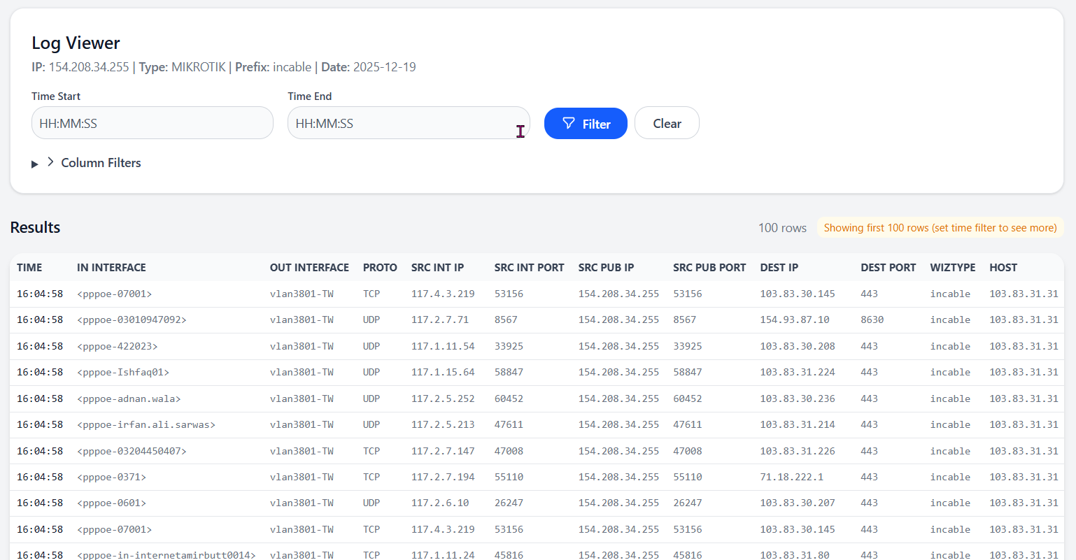Click the DEST PORT column header

pos(888,268)
